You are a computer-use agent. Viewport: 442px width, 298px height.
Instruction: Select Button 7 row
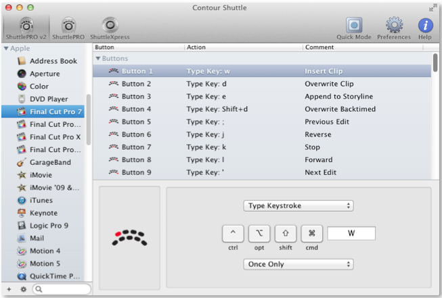click(262, 147)
